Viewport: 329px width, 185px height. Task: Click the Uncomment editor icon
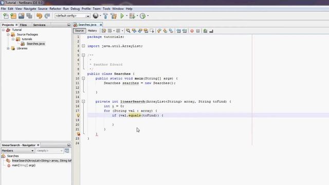tap(211, 31)
